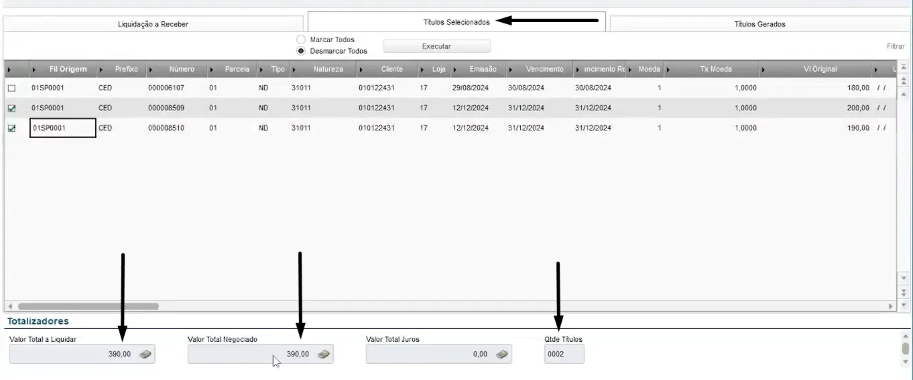Image resolution: width=913 pixels, height=380 pixels.
Task: Click the grid's horizontal scrollbar thumb
Action: pos(88,306)
